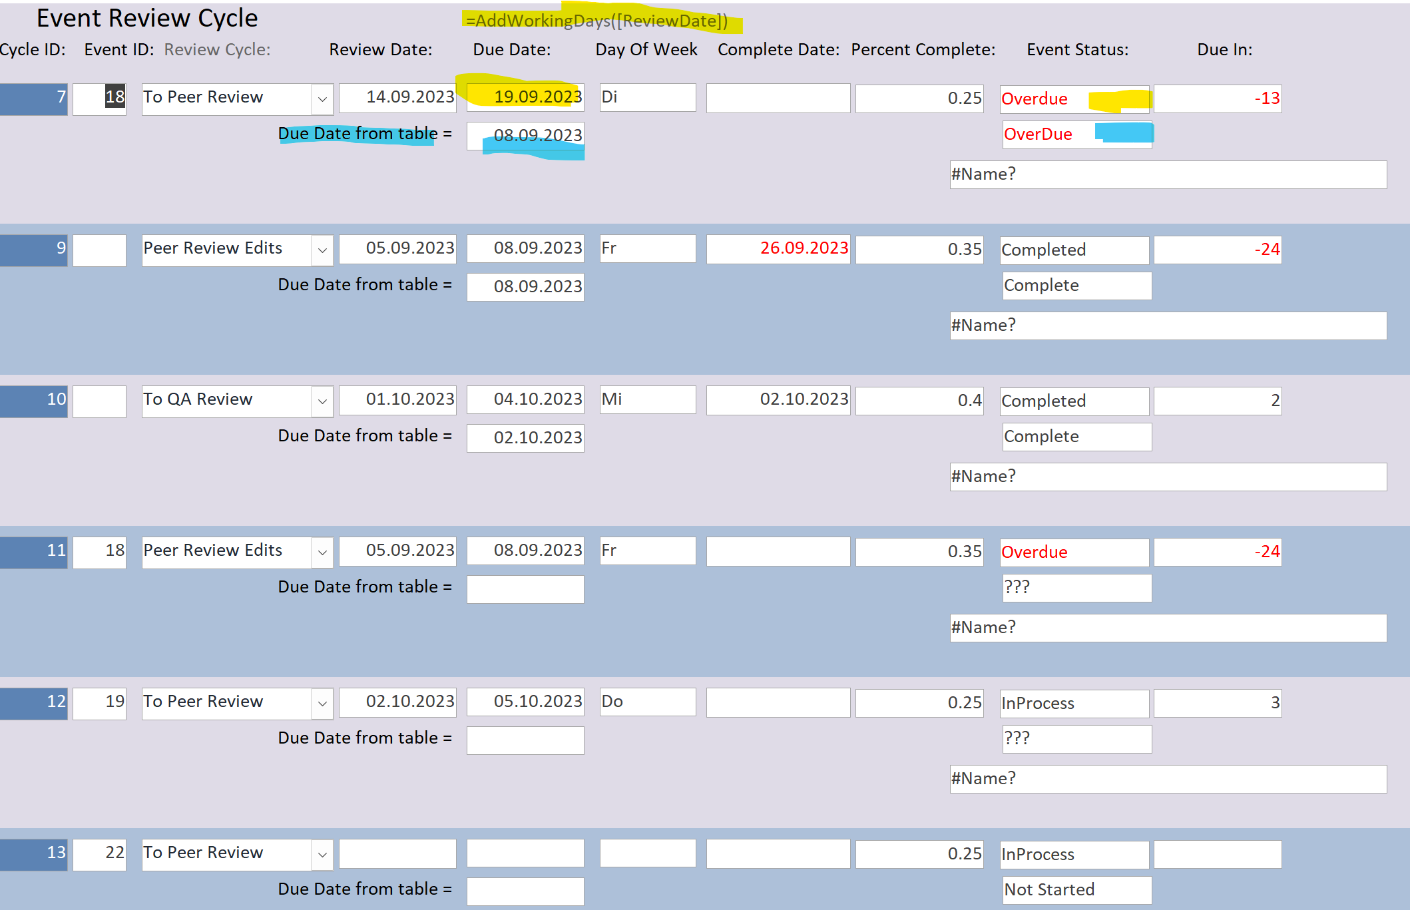Screen dimensions: 1410x910
Task: Select the highlighted Due Date 19.09.2023 field
Action: (525, 98)
